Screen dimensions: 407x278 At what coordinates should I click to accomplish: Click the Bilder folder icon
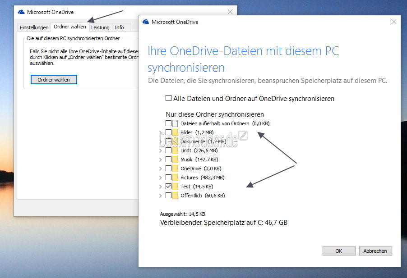tap(175, 132)
